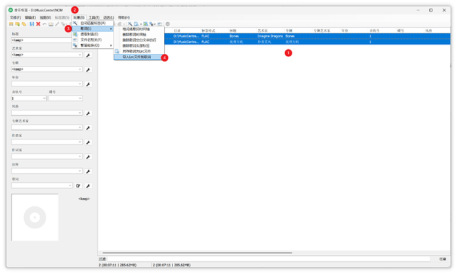Click the wrench button next to 歌词 field
Viewport: 457px width, 273px height.
click(x=88, y=186)
